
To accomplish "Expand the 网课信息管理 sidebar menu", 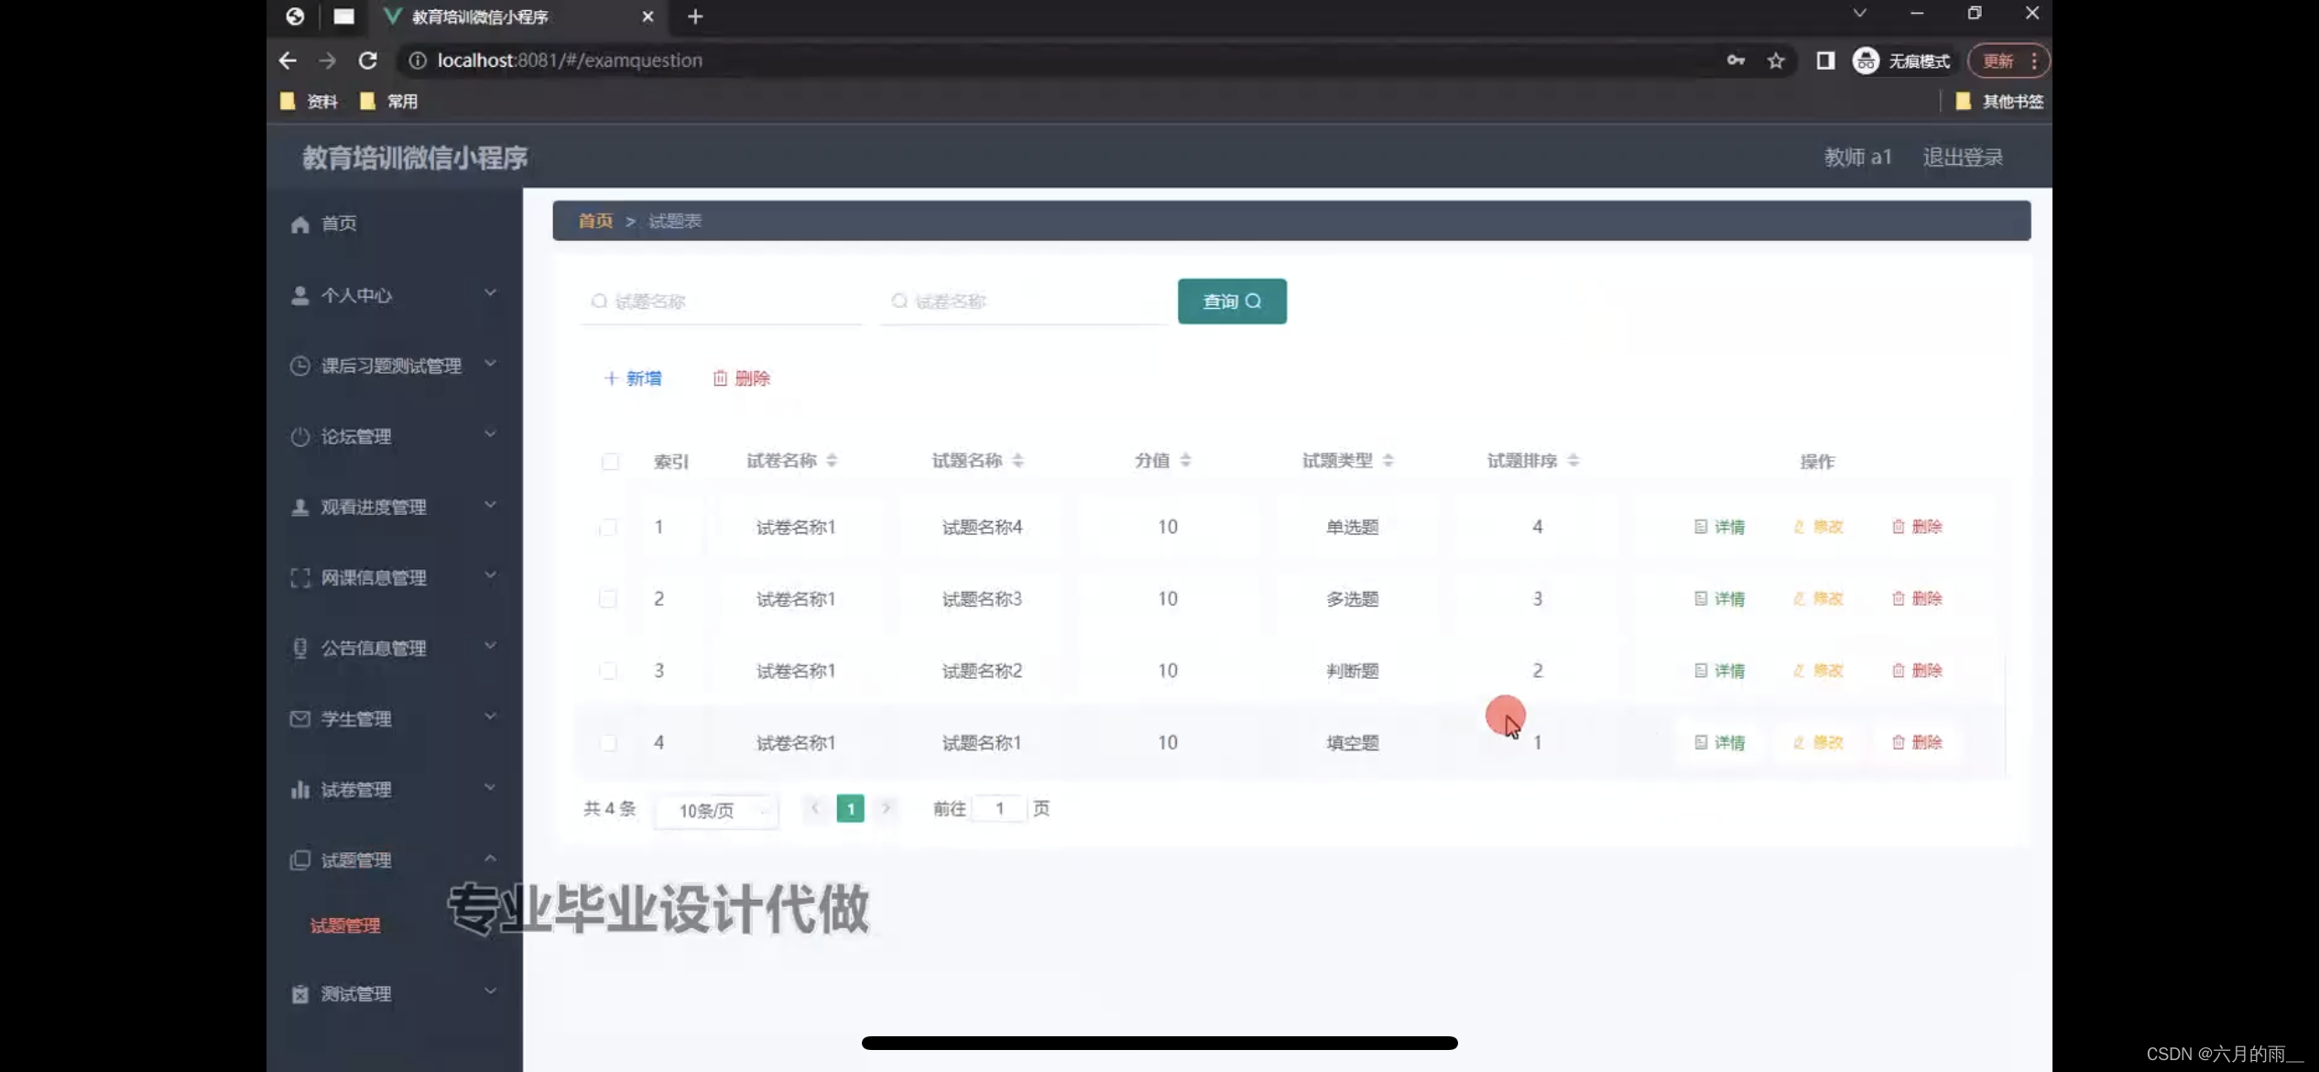I will pos(394,577).
